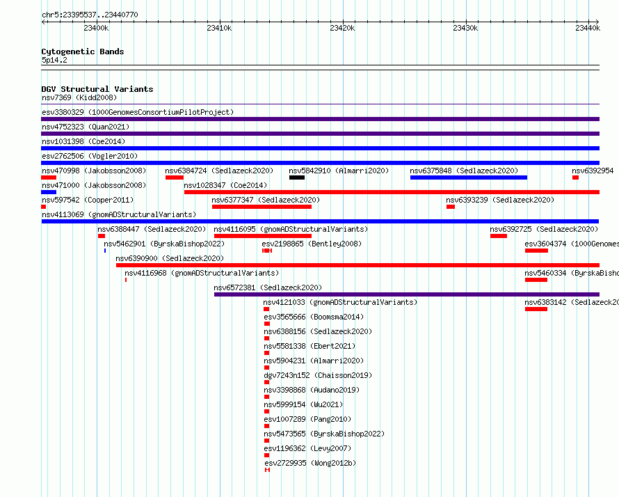Select nsv6388447 (Sedlazeck2020) label
This screenshot has width=619, height=497.
152,229
